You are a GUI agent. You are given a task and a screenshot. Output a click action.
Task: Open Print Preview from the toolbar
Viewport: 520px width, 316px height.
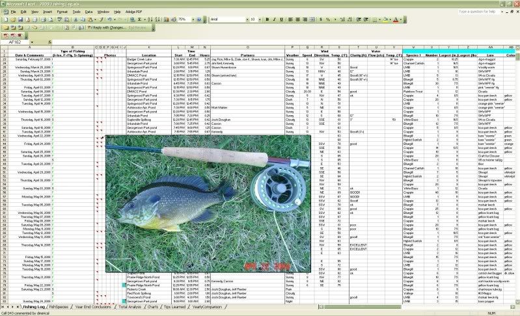pos(50,20)
